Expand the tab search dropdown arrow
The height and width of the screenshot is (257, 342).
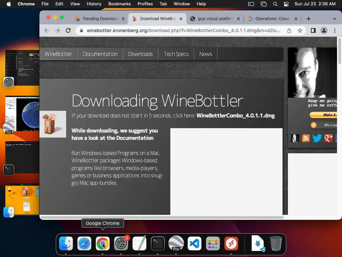point(334,19)
